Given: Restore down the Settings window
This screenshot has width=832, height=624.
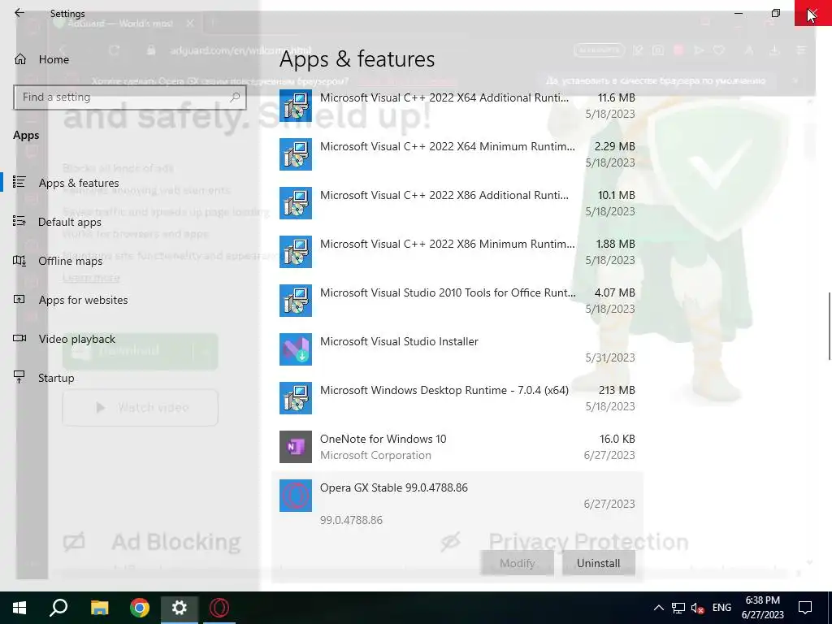Looking at the screenshot, I should (776, 13).
